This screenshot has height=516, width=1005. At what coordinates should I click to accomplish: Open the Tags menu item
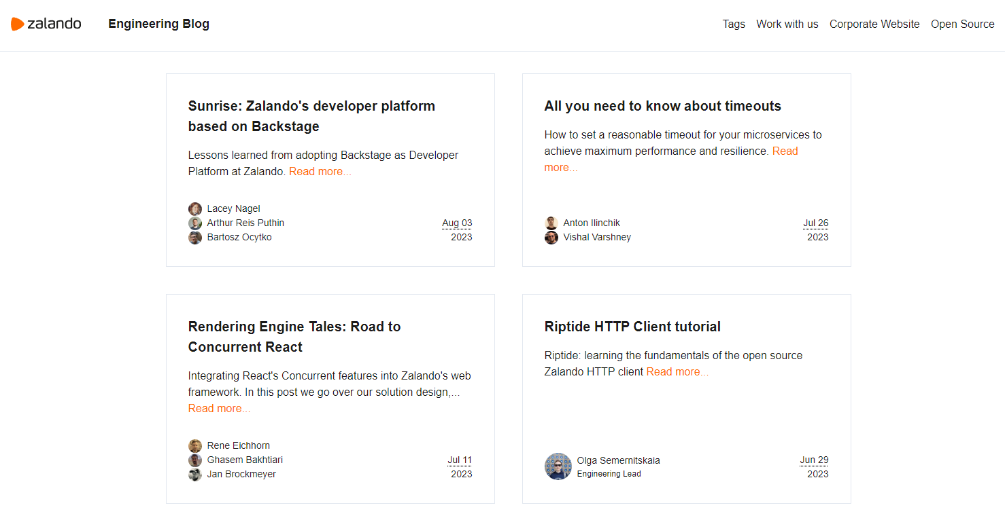pyautogui.click(x=734, y=24)
